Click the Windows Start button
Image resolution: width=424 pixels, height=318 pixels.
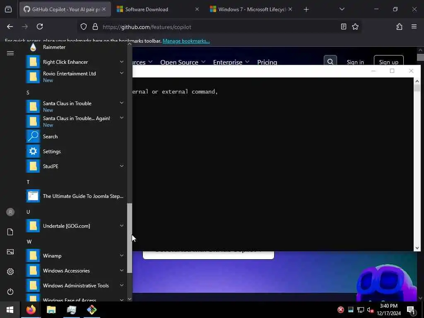[x=10, y=310]
